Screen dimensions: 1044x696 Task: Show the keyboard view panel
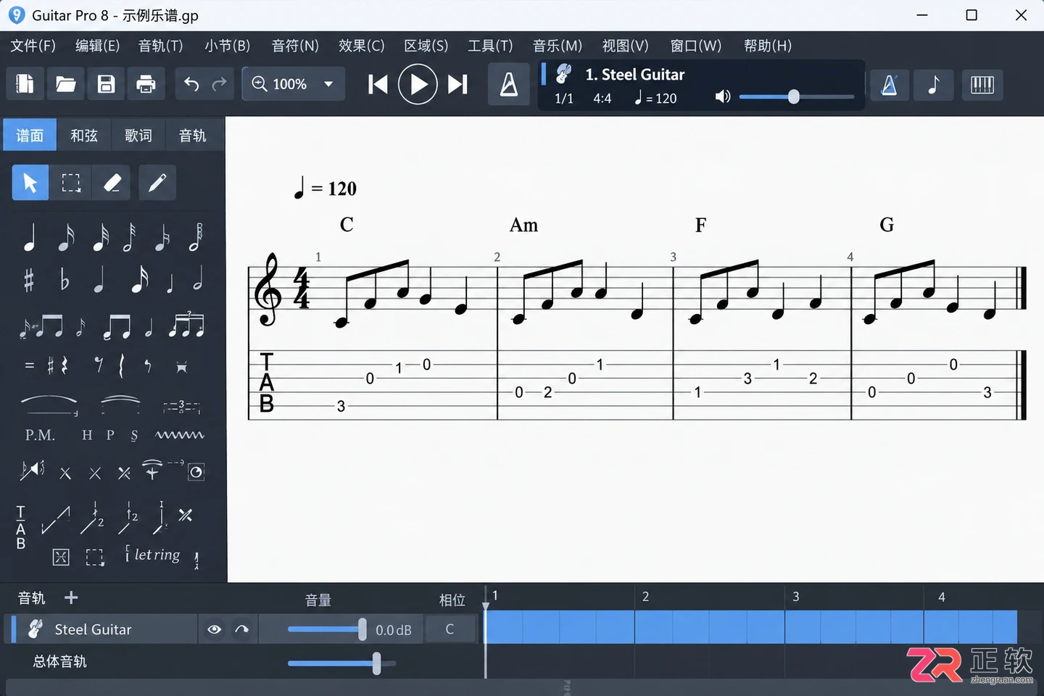982,85
